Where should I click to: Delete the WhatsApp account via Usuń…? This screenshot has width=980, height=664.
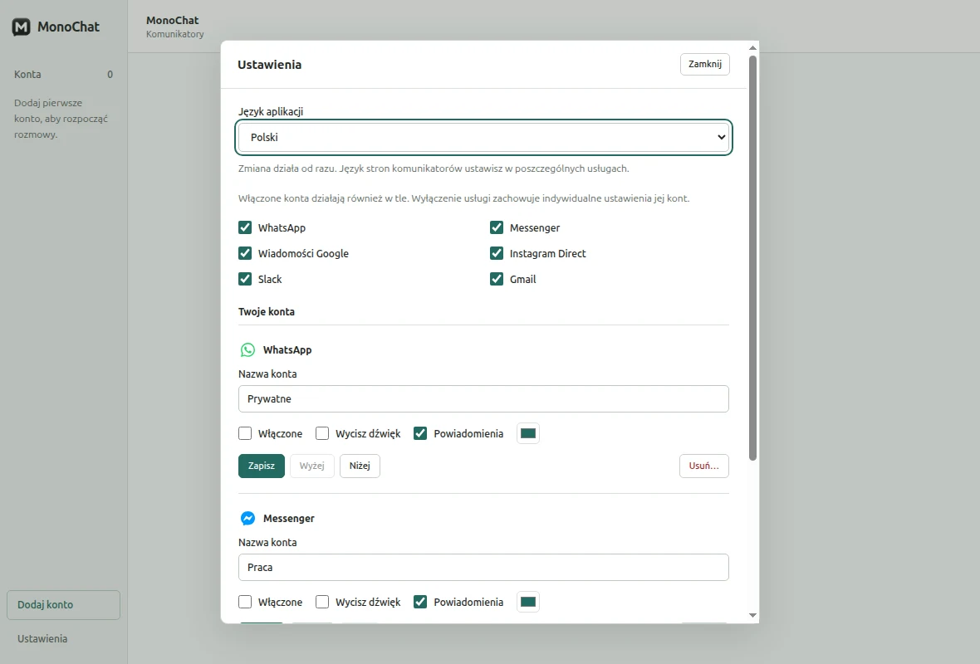pyautogui.click(x=703, y=466)
